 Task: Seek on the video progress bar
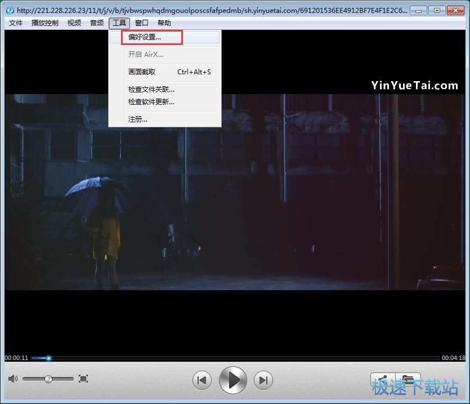(x=235, y=358)
